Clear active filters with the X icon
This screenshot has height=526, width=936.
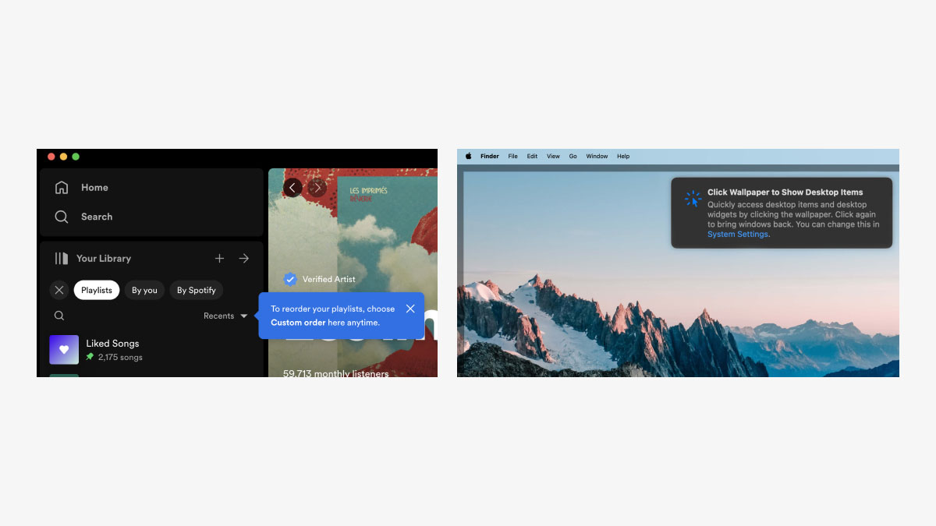coord(58,290)
